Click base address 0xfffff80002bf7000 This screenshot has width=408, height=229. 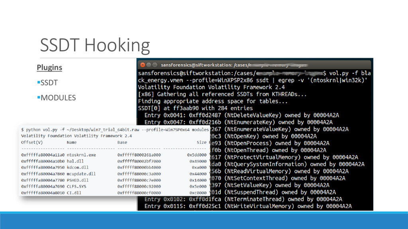coord(139,161)
